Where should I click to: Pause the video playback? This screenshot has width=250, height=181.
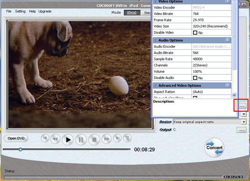pos(81,140)
